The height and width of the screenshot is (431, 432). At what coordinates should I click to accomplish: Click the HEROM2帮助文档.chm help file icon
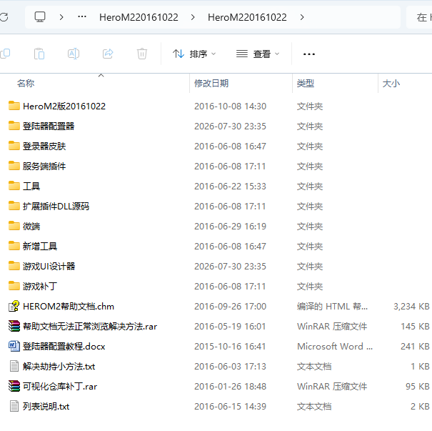coord(14,306)
